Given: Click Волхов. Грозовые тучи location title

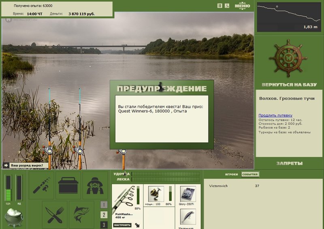Looking at the screenshot, I should (x=287, y=98).
